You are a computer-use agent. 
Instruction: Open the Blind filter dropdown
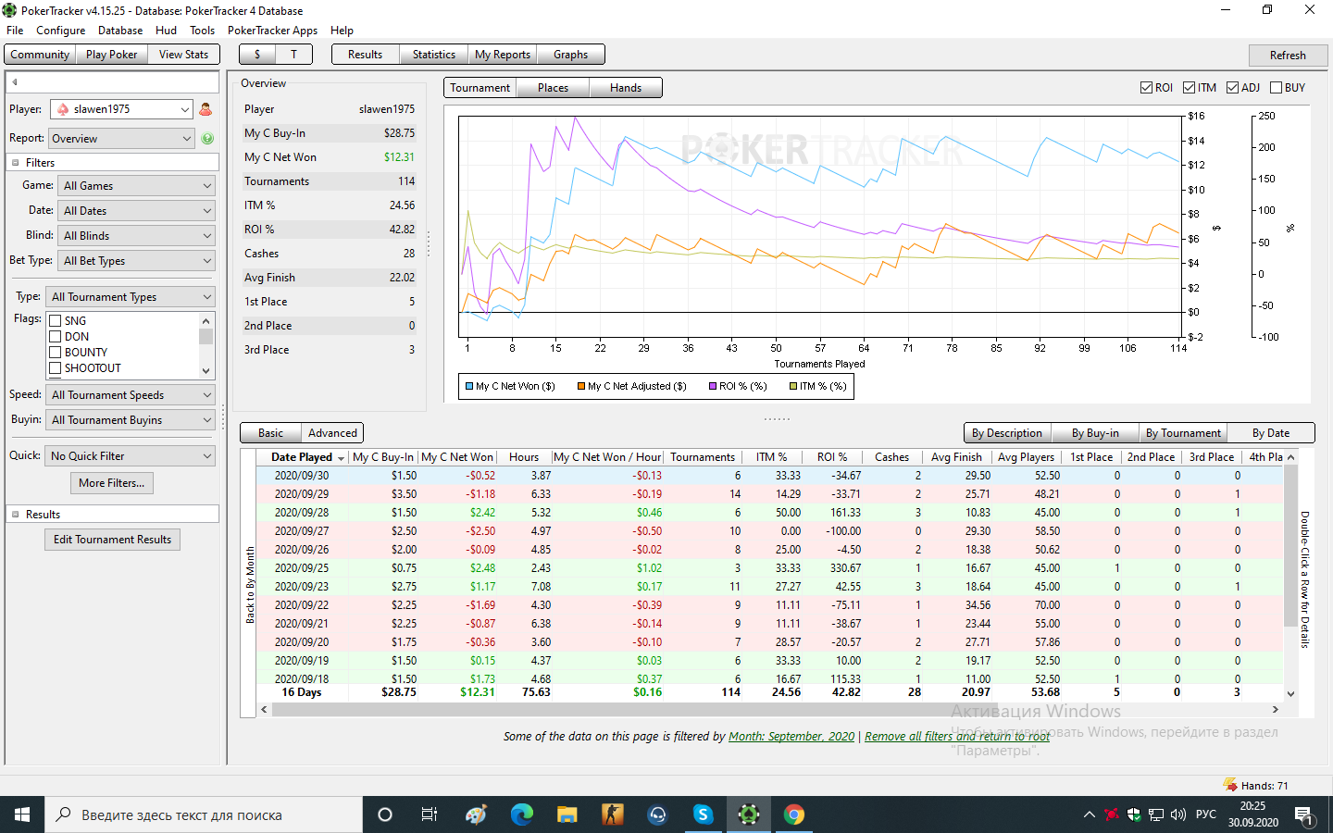[136, 236]
